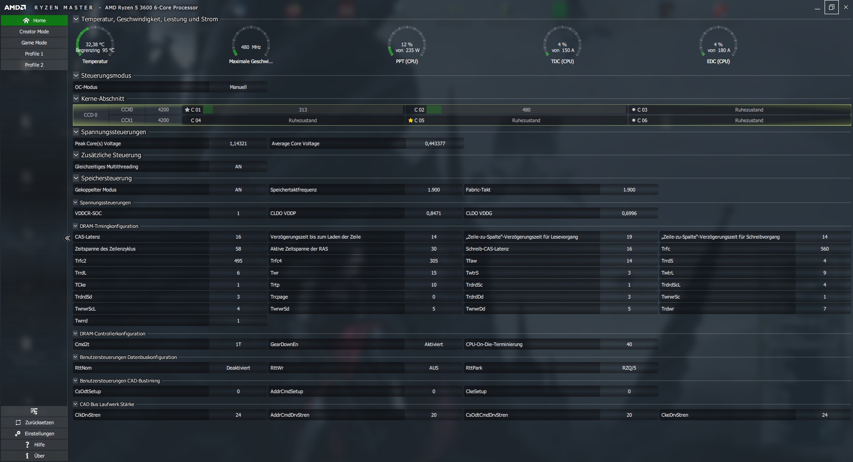Click Gleichzeitiges Multithreading AN value

pyautogui.click(x=238, y=167)
